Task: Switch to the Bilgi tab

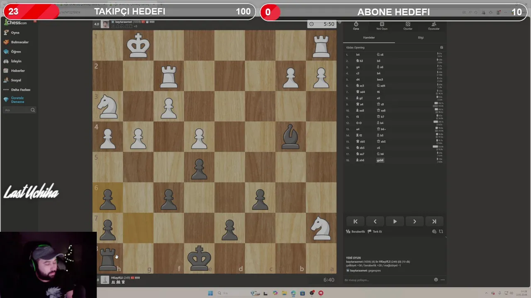Action: click(421, 38)
